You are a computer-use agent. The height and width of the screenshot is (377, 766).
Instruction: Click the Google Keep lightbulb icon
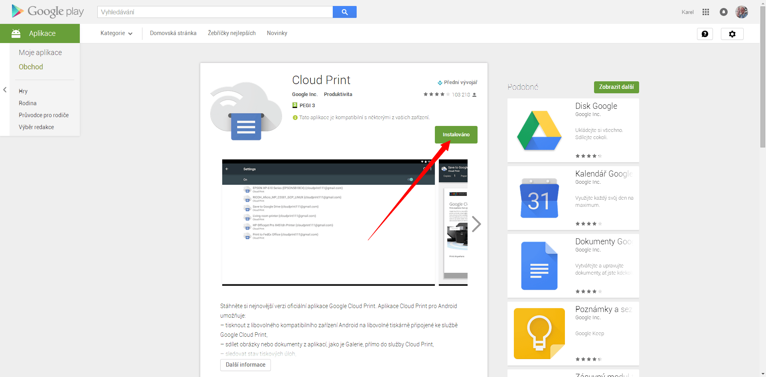[x=539, y=334]
